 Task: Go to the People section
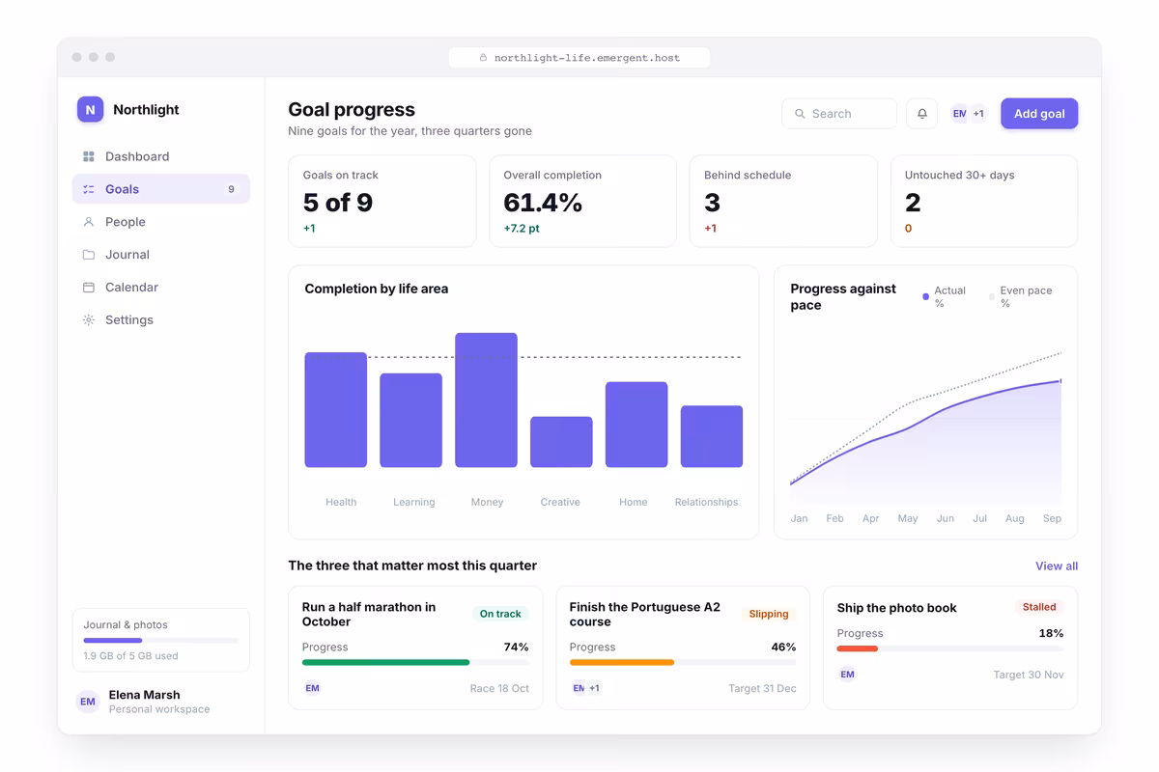[x=161, y=222]
